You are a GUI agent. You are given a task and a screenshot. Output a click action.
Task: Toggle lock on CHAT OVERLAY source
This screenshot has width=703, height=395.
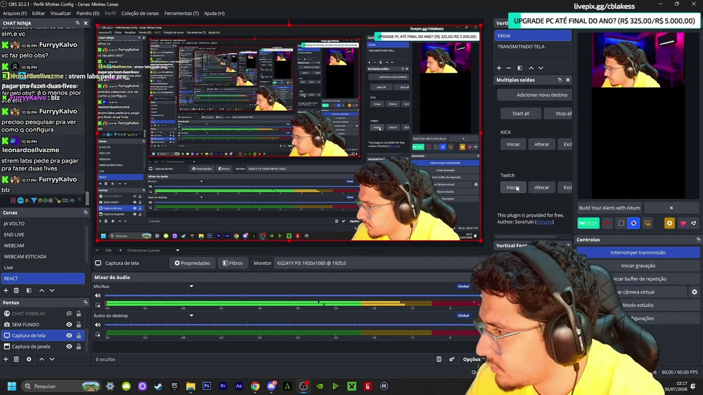[x=79, y=314]
